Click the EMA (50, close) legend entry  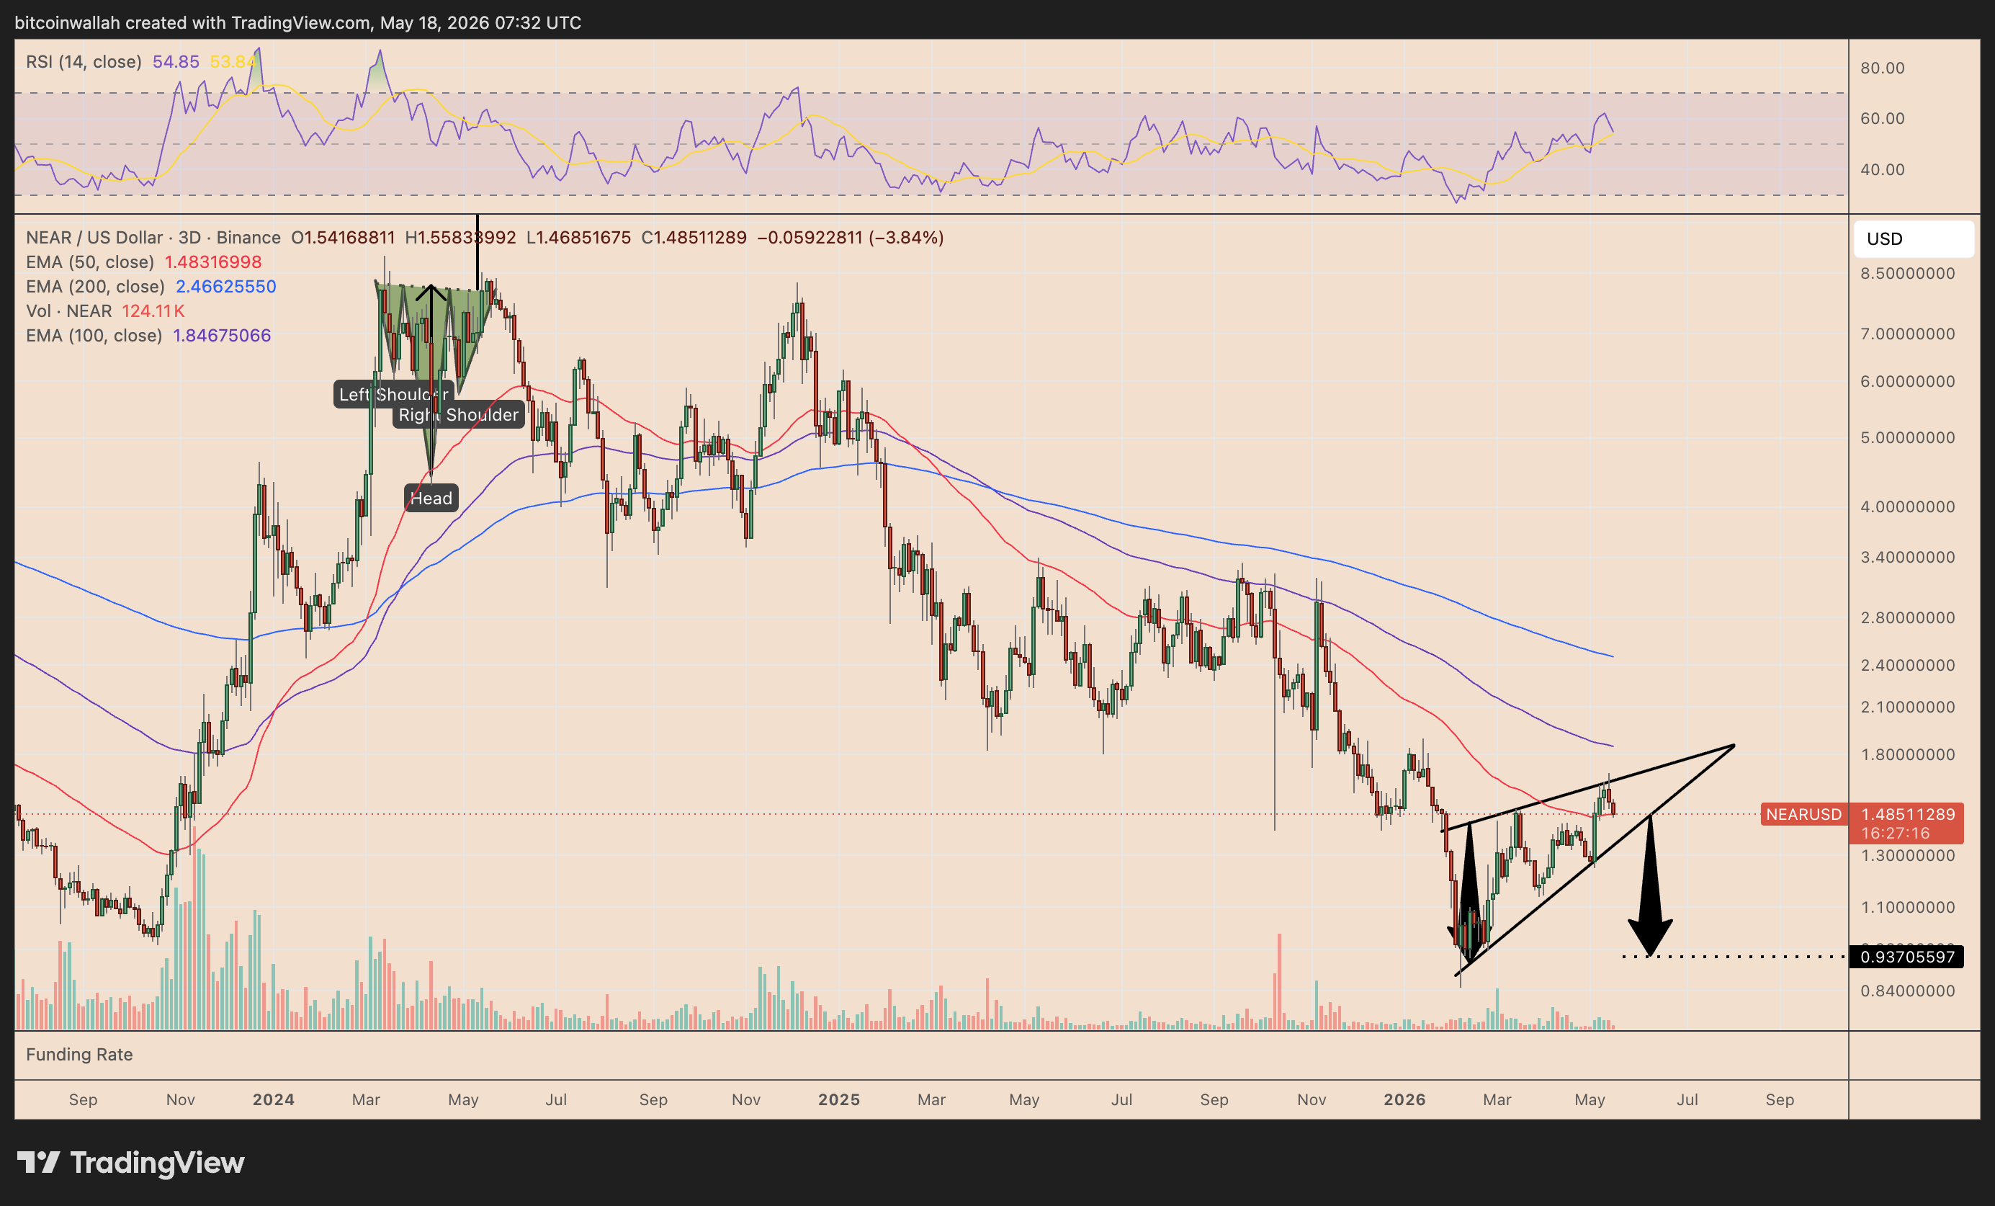click(90, 262)
